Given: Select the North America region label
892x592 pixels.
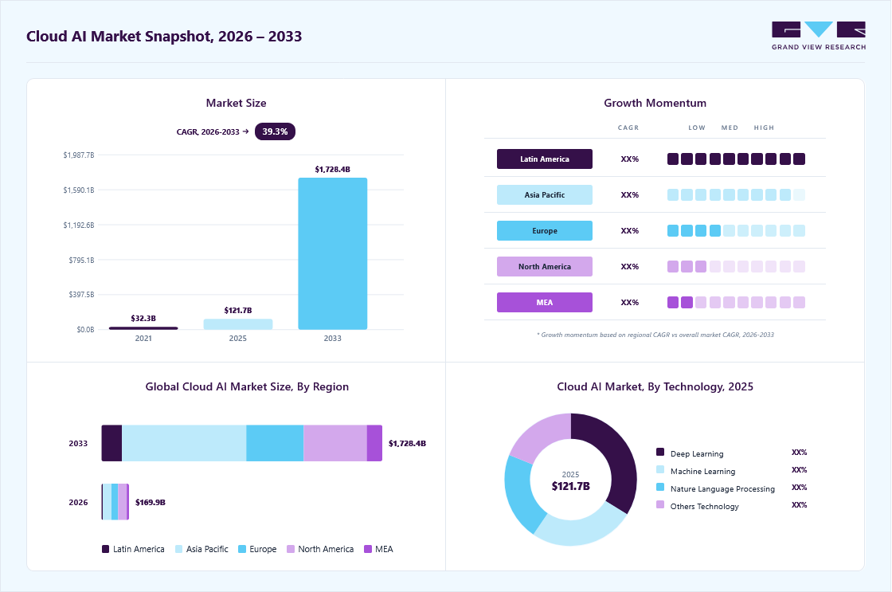Looking at the screenshot, I should click(x=545, y=266).
